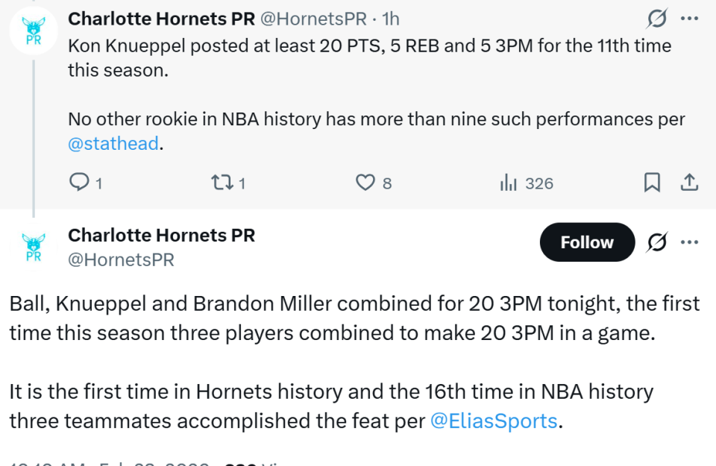Follow the Charlotte Hornets PR account
Viewport: 716px width, 466px height.
586,242
